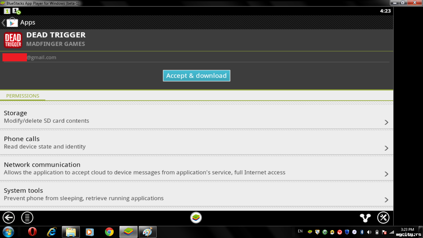The image size is (423, 238).
Task: Click the first notification icon in status bar
Action: (7, 11)
